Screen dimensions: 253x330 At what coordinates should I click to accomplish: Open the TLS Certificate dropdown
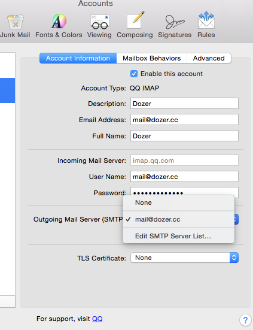click(184, 258)
